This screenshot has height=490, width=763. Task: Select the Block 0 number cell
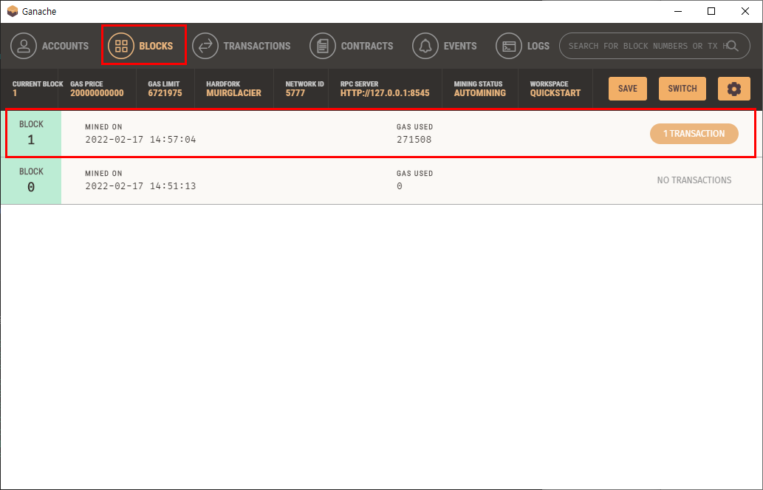tap(31, 181)
